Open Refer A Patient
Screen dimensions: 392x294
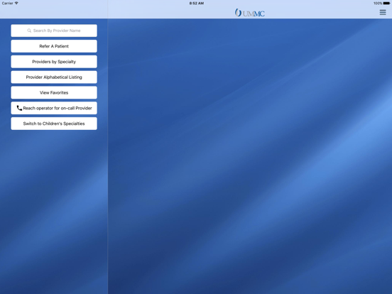tap(54, 46)
